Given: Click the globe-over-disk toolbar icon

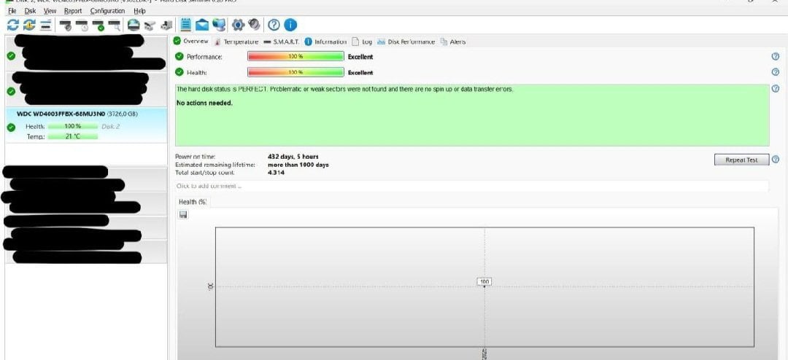Looking at the screenshot, I should click(x=134, y=25).
